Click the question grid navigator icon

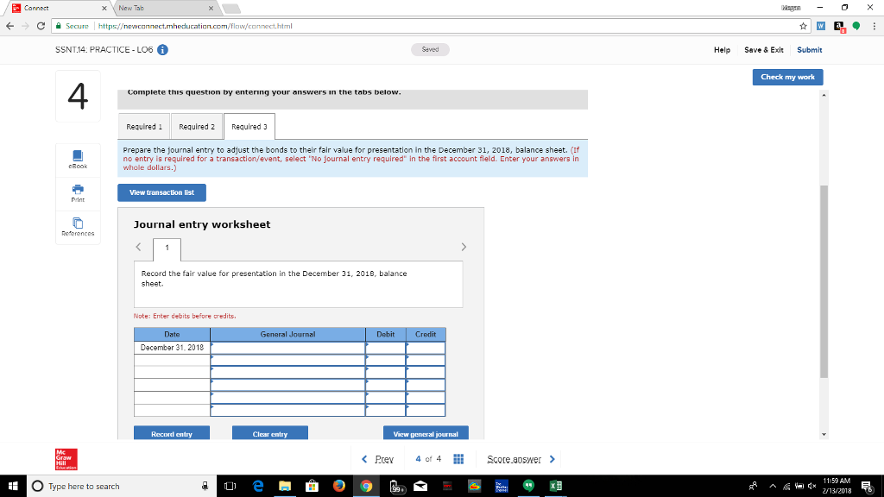tap(458, 459)
